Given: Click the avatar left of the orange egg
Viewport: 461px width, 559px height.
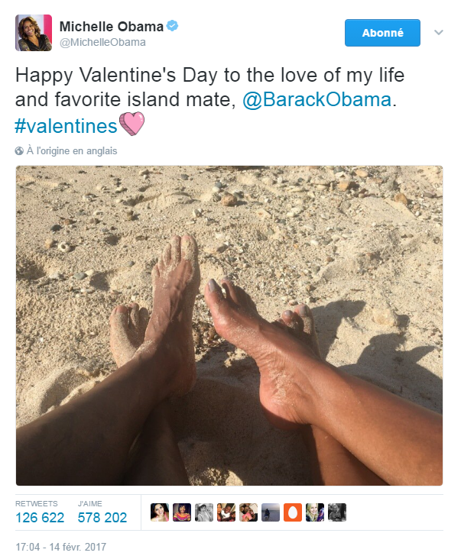Looking at the screenshot, I should point(271,512).
